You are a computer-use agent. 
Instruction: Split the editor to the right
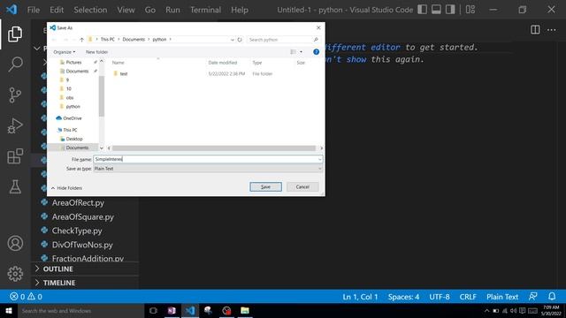coord(535,29)
